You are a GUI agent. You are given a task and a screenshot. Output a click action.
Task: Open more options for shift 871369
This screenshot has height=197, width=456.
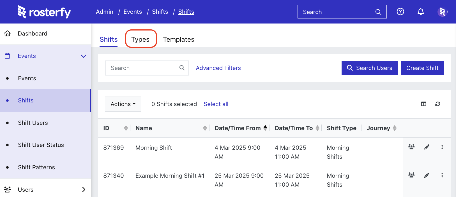[x=442, y=147]
